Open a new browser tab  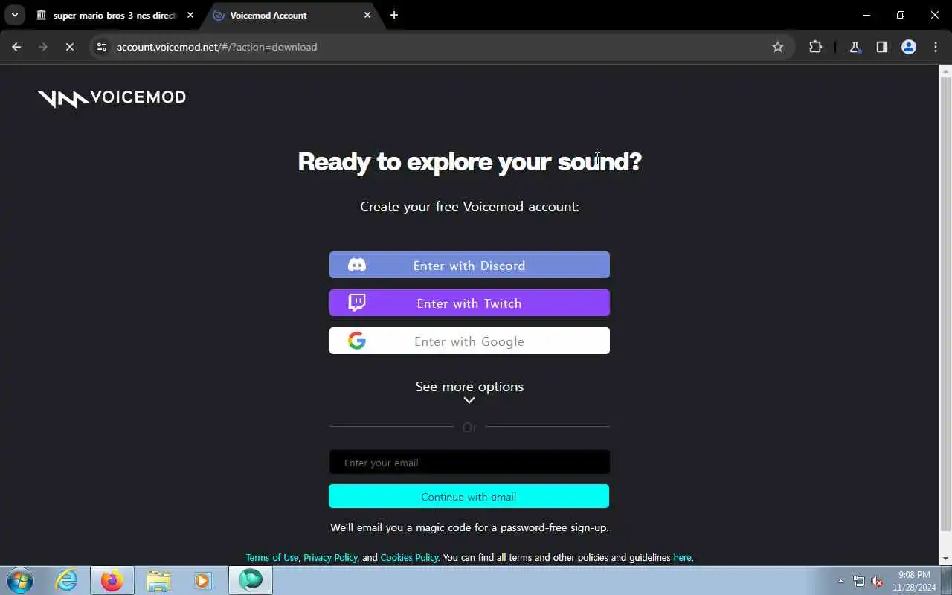(x=394, y=15)
